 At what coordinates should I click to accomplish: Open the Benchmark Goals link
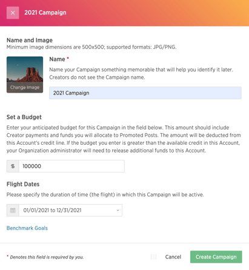pyautogui.click(x=27, y=228)
